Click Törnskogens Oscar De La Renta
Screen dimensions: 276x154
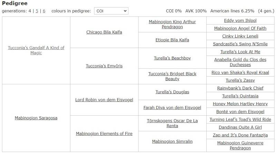[x=172, y=123]
